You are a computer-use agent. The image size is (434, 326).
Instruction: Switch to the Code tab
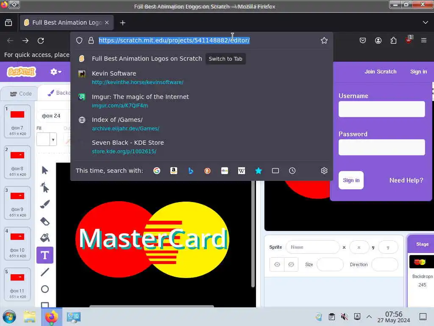click(21, 94)
